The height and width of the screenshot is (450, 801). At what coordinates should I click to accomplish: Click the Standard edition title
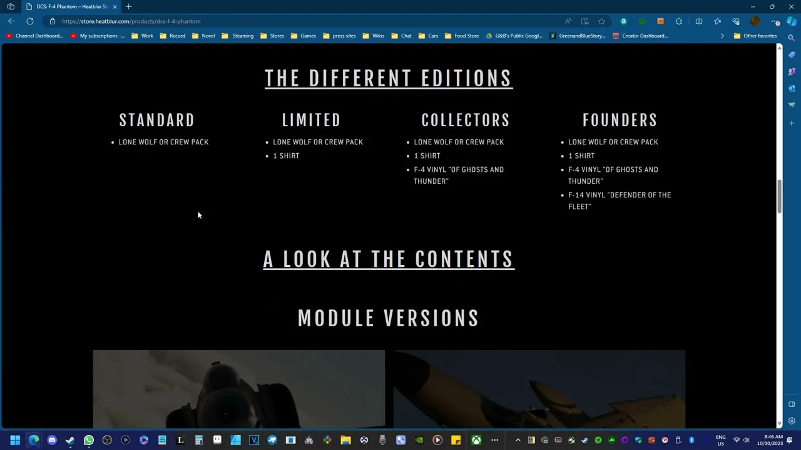[x=157, y=120]
